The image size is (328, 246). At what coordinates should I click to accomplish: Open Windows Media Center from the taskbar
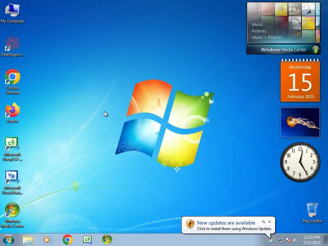[107, 240]
